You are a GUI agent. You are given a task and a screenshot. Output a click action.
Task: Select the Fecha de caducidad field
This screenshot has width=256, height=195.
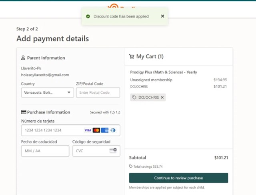tap(45, 151)
